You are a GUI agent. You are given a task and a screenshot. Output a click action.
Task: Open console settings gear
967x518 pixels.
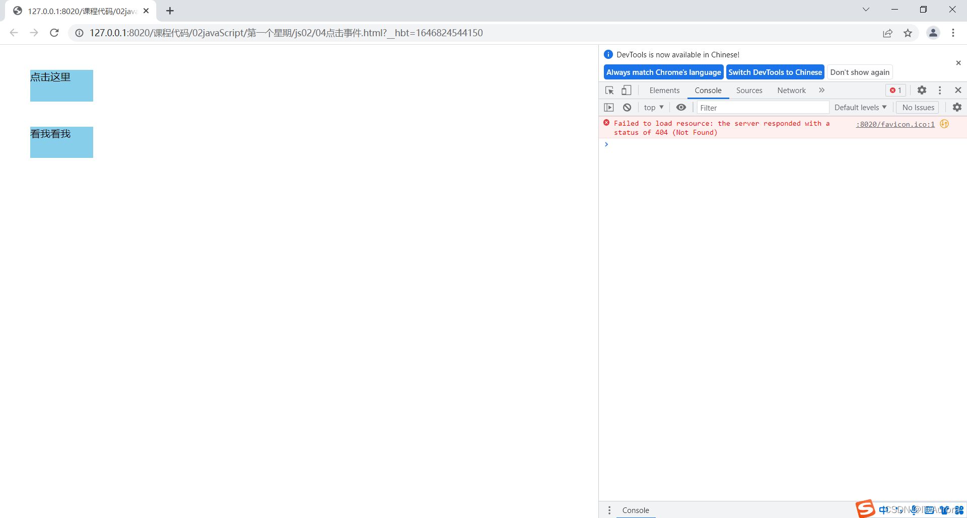[x=957, y=107]
